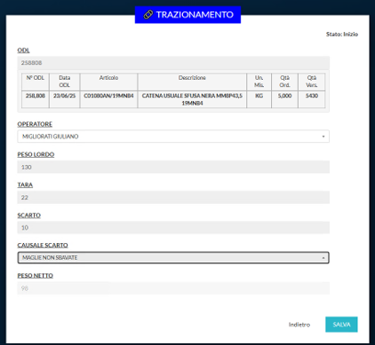The width and height of the screenshot is (375, 345).
Task: Click the TARA label
Action: (x=25, y=185)
